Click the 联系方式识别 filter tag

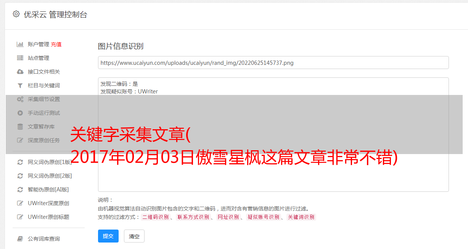[x=193, y=217]
